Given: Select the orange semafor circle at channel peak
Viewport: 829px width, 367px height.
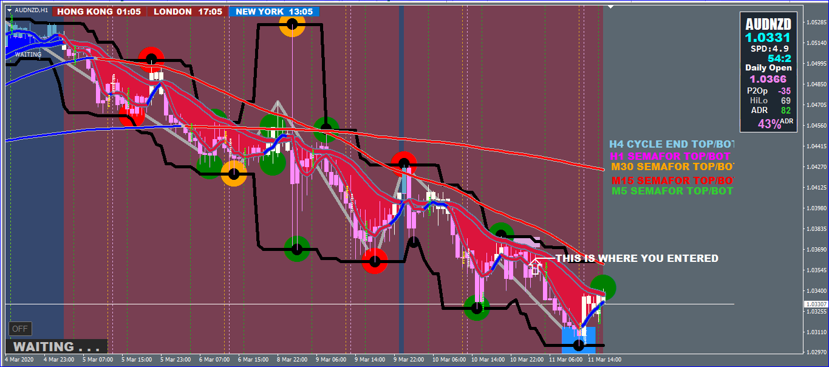Looking at the screenshot, I should 292,24.
